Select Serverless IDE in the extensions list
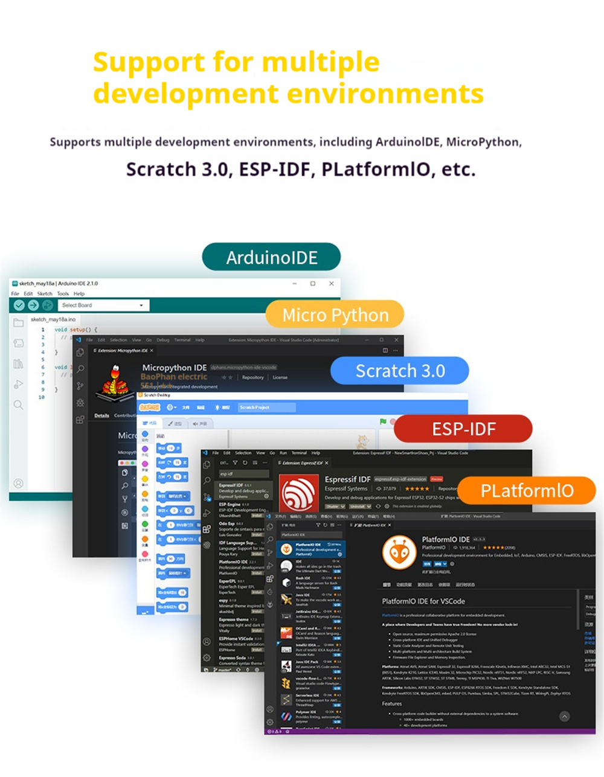Viewport: 604px width, 777px height. (311, 700)
